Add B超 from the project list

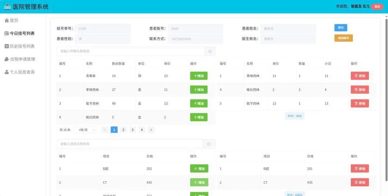coord(199,169)
